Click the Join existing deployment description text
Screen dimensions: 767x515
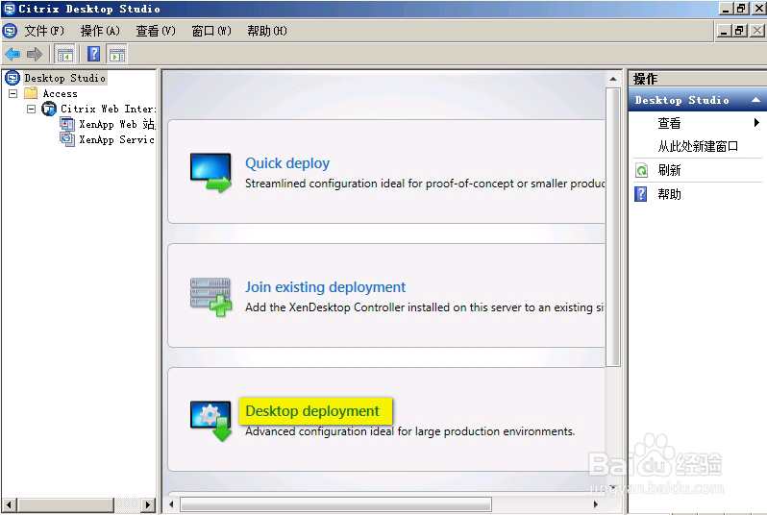(425, 307)
